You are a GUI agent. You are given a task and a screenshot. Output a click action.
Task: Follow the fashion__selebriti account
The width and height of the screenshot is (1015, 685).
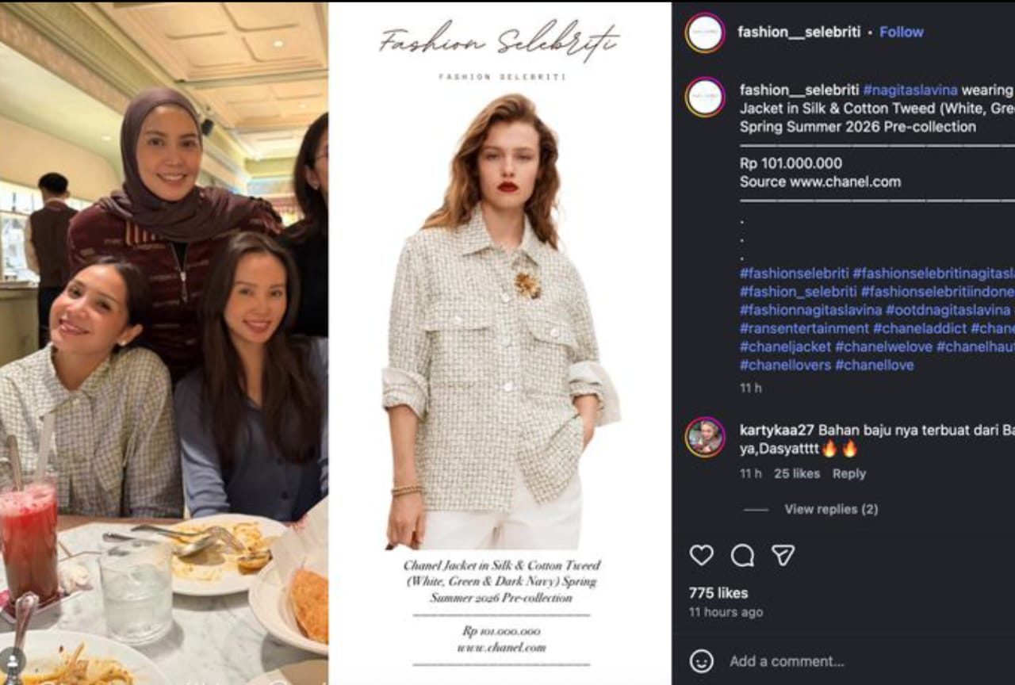click(902, 33)
